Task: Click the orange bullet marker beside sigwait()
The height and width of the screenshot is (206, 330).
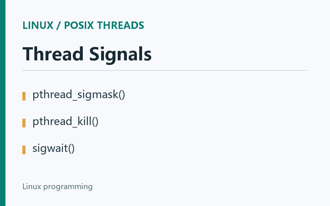Action: 24,150
